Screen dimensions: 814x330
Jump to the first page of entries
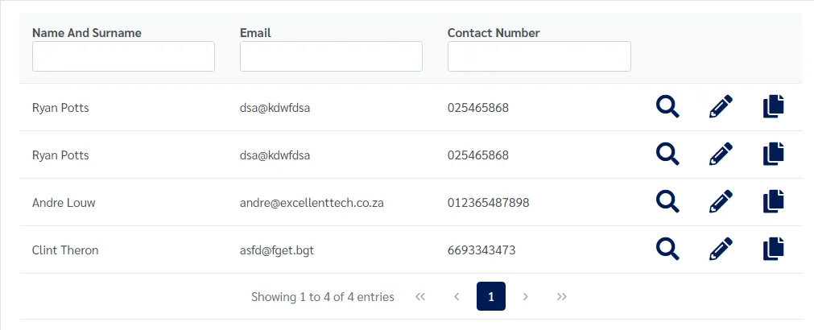coord(420,297)
